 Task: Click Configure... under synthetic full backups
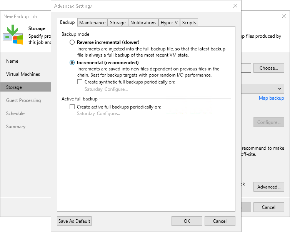[116, 89]
